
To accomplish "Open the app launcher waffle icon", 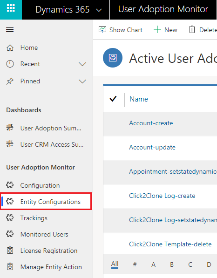I will click(11, 8).
